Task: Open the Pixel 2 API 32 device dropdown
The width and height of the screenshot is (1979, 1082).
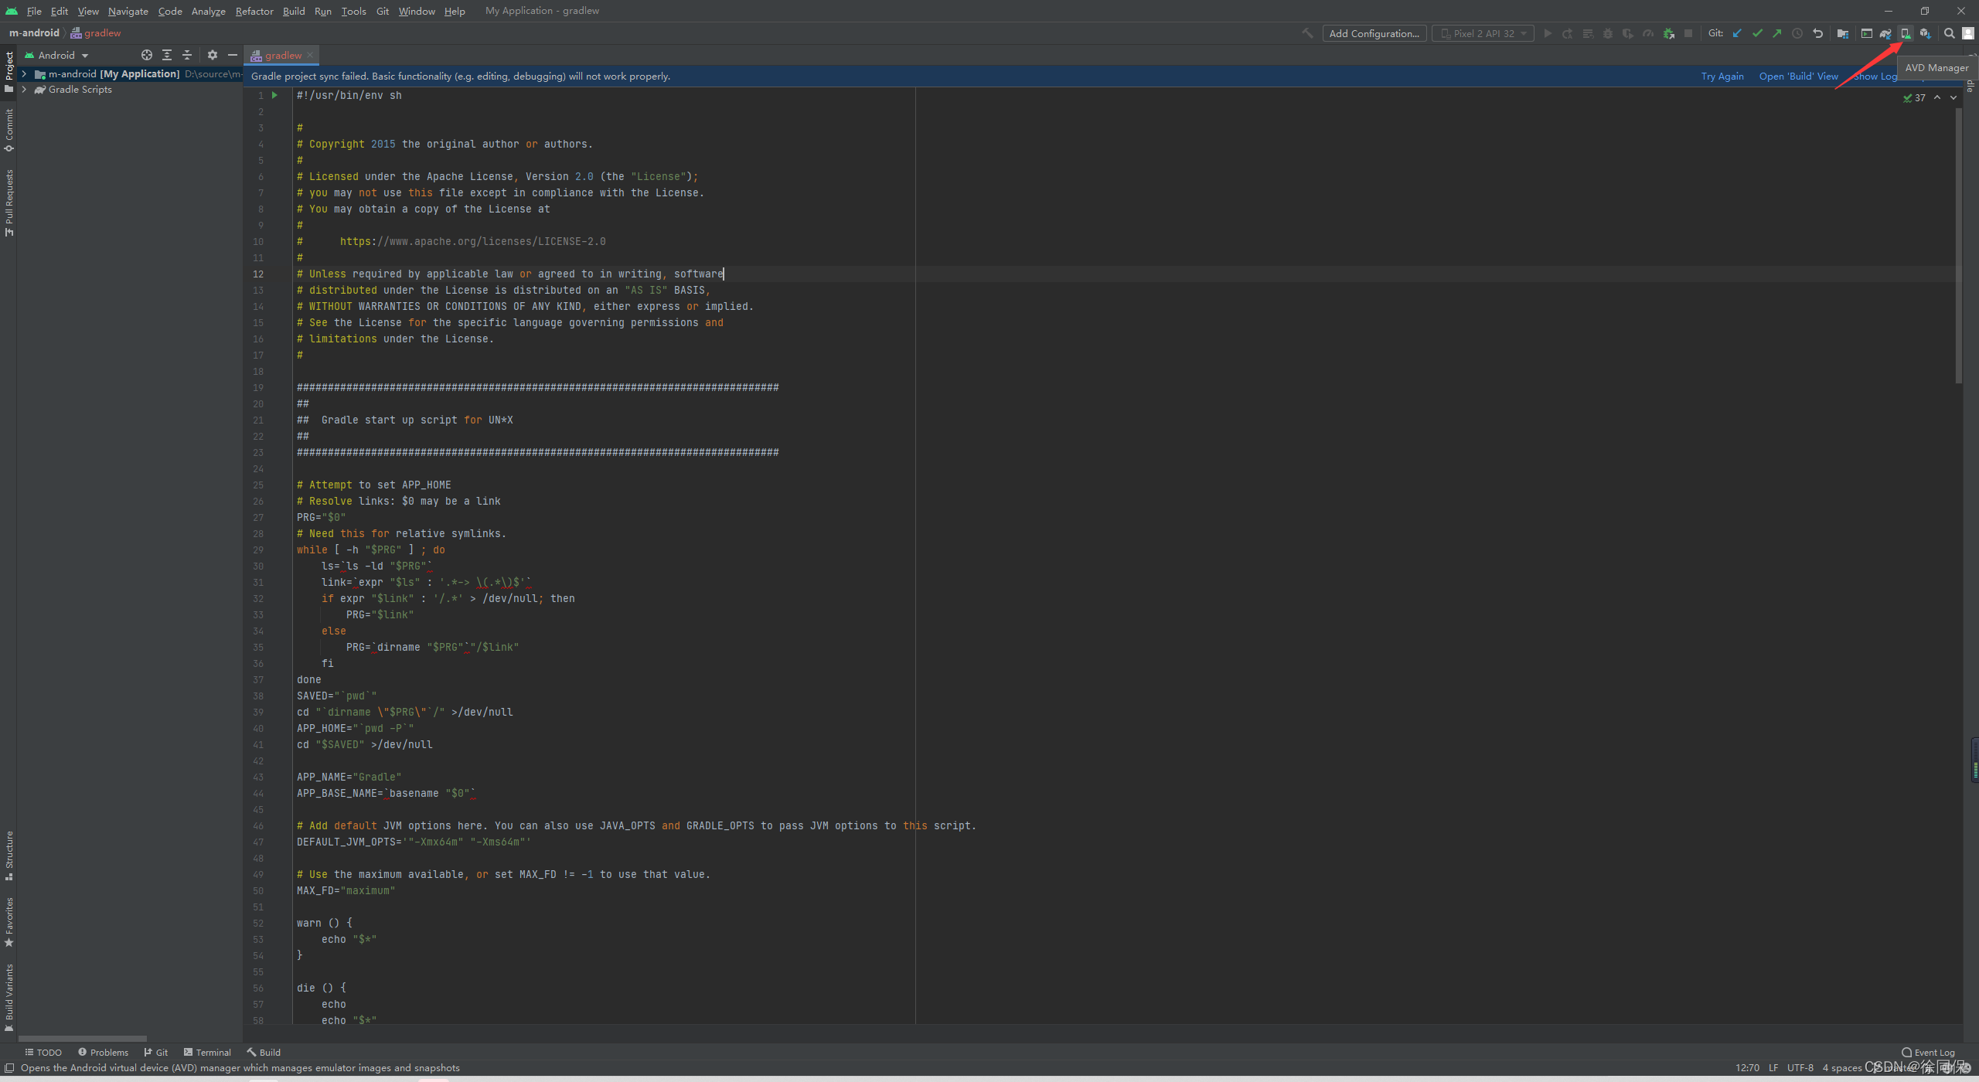Action: (x=1483, y=33)
